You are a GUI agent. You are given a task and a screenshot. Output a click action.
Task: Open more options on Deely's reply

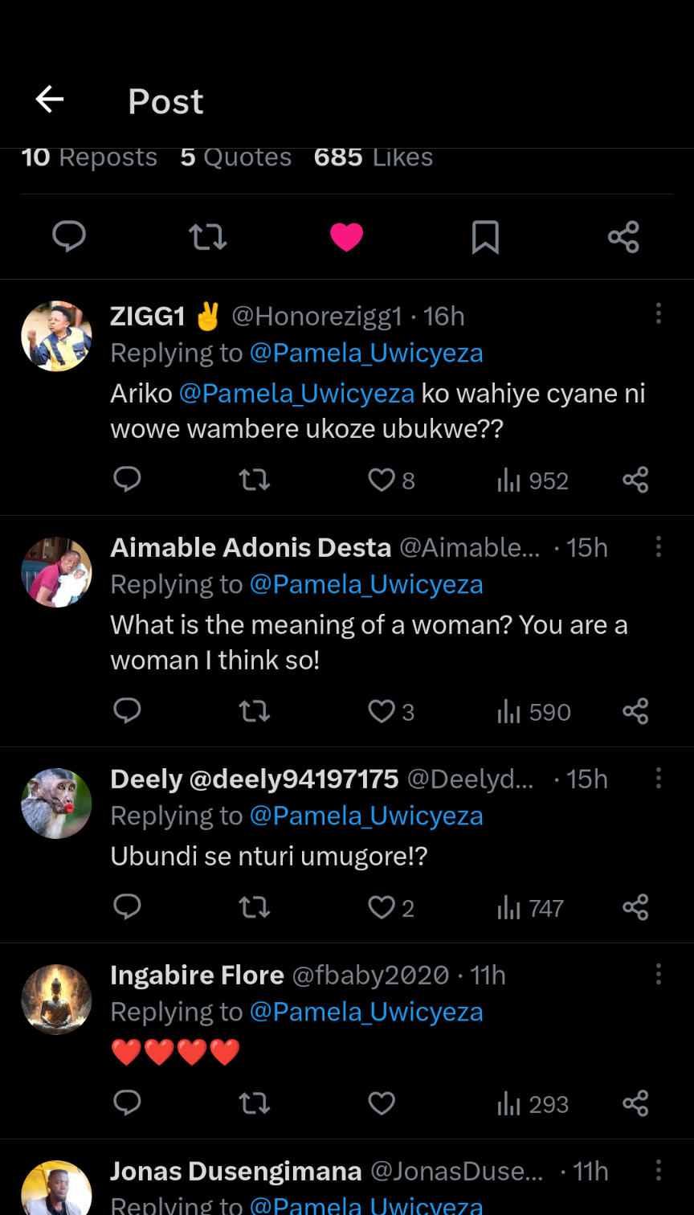point(659,778)
